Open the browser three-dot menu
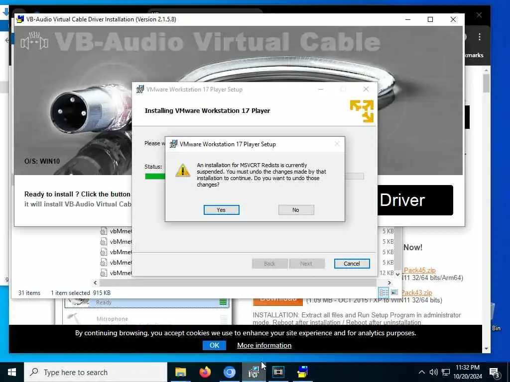Screen dimensions: 510x382 pyautogui.click(x=480, y=37)
